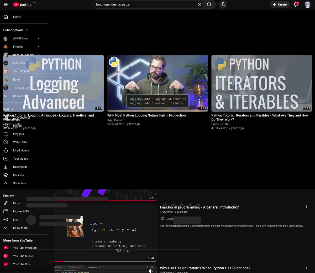Click the Movies & TV clapperboard icon
Image resolution: width=315 pixels, height=273 pixels.
(x=6, y=211)
